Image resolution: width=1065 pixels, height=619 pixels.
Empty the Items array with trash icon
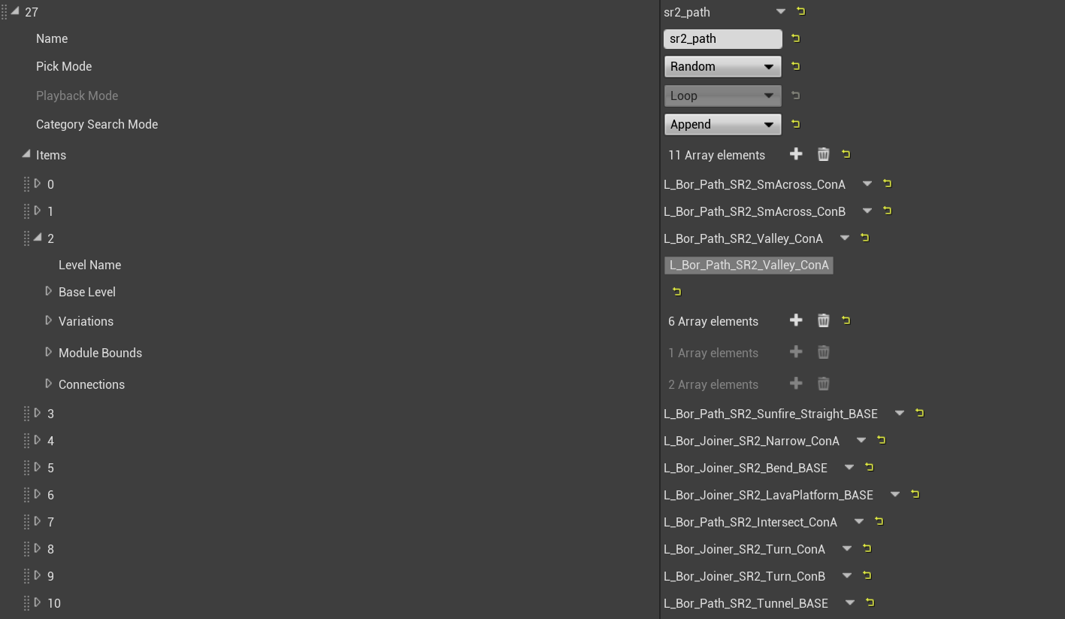click(824, 154)
